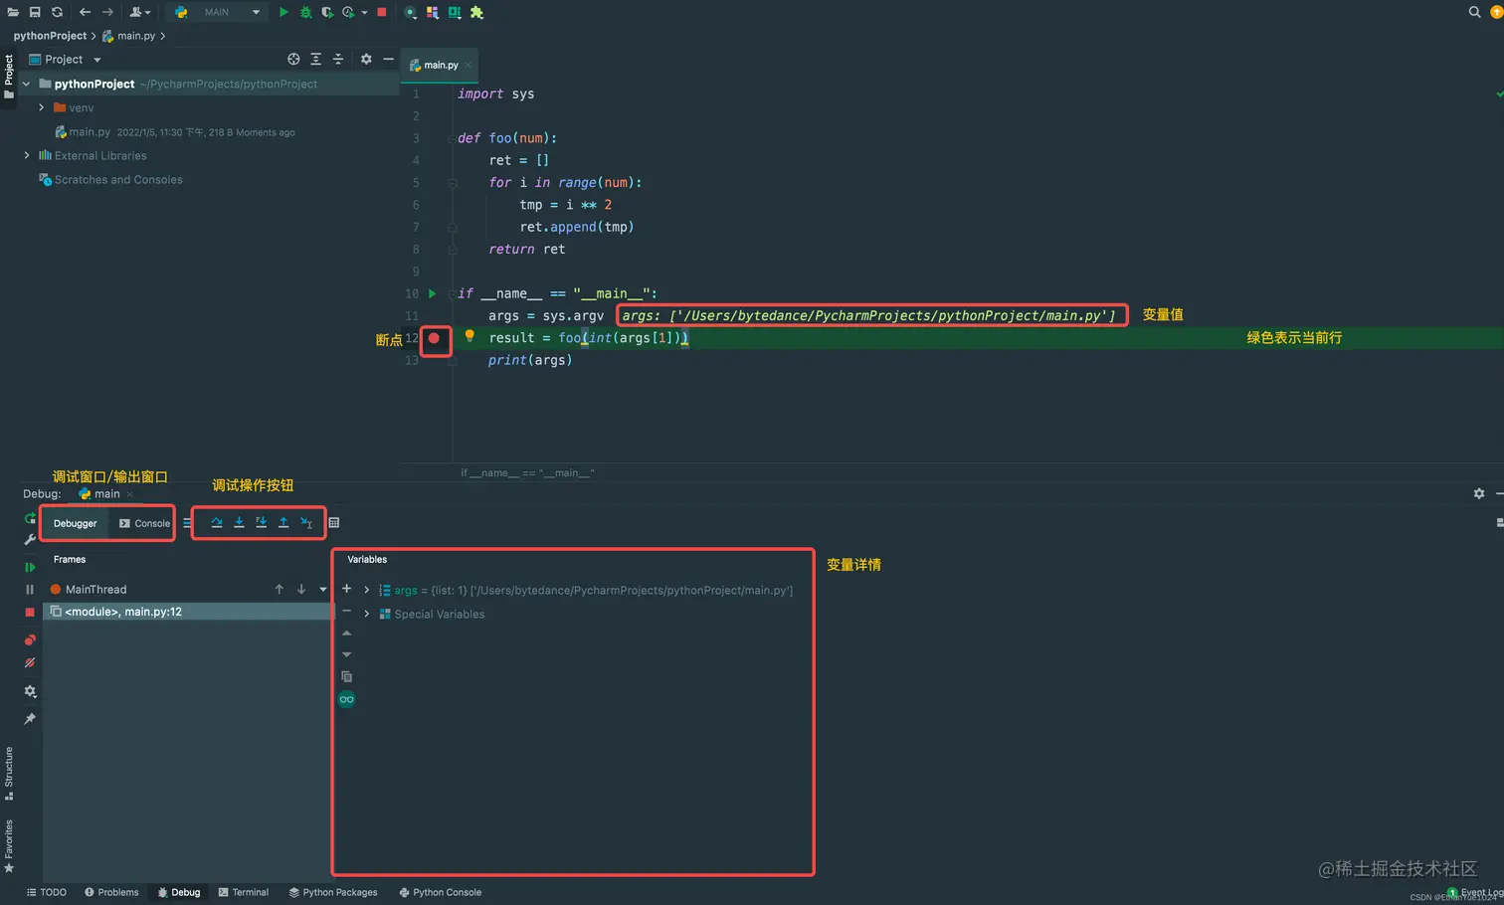Navigate Back with the left arrow
The image size is (1504, 905).
[85, 12]
